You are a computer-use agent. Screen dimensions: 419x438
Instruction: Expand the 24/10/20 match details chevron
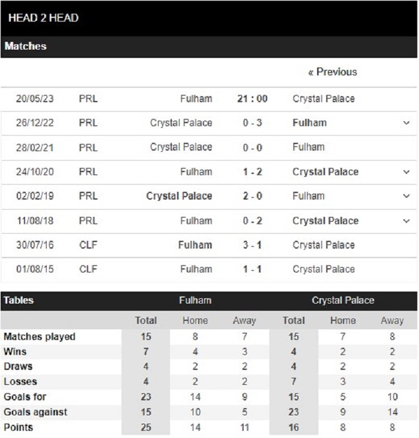(x=406, y=172)
